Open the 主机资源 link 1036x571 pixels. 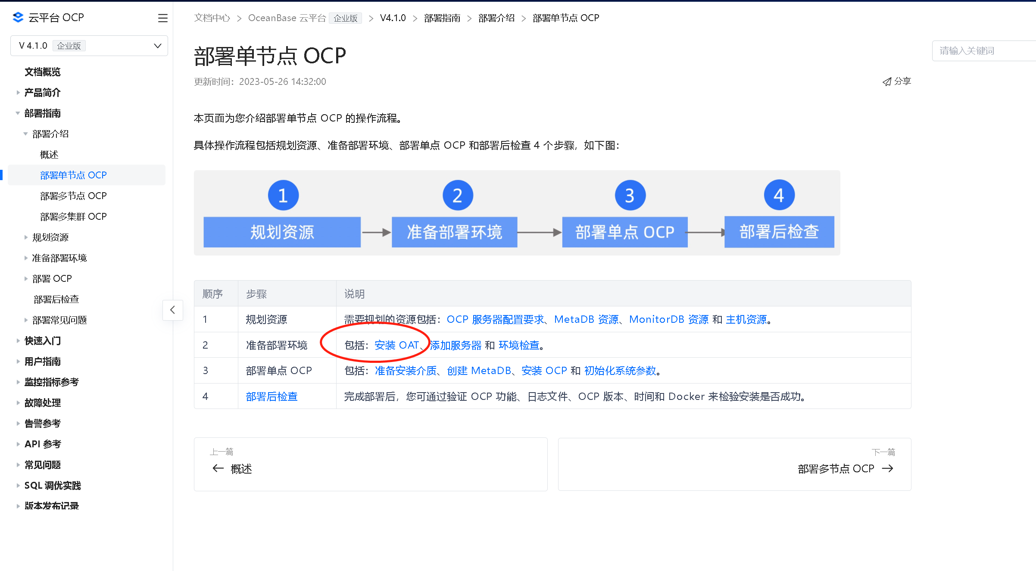tap(746, 319)
